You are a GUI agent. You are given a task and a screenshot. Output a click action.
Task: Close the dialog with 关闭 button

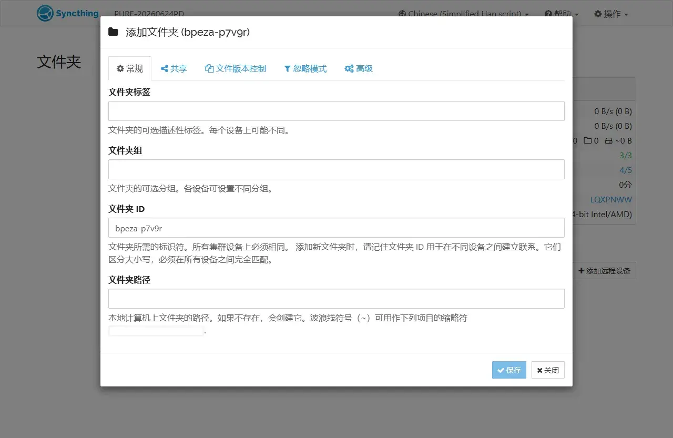tap(548, 370)
